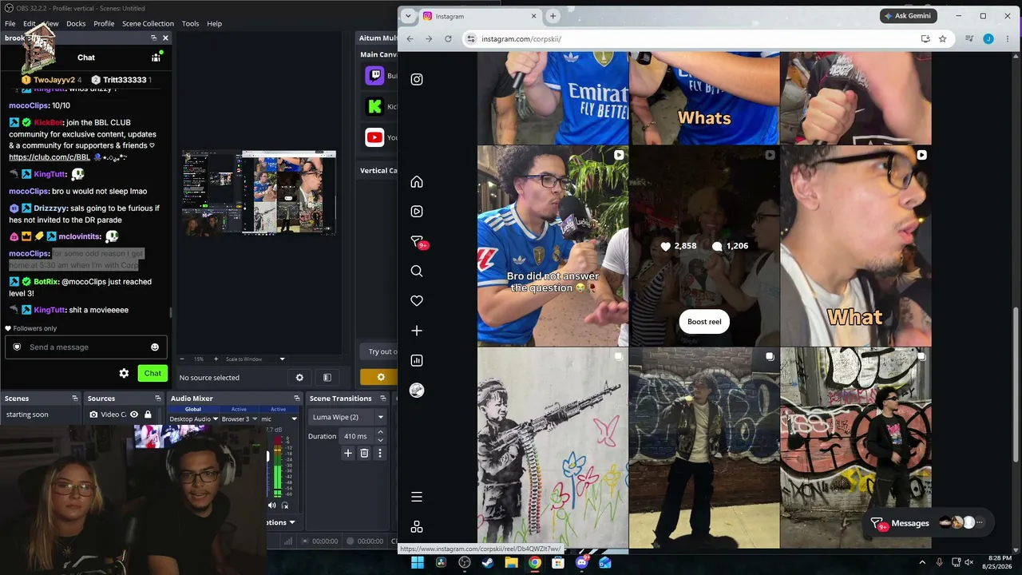This screenshot has height=575, width=1022.
Task: Click the Boost reel button
Action: pyautogui.click(x=704, y=322)
